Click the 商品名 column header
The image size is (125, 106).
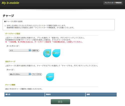click(65, 94)
